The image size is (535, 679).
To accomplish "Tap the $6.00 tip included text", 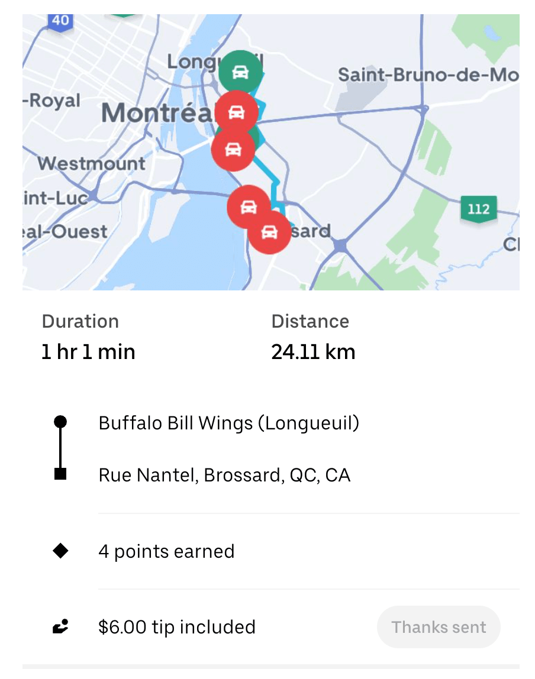I will tap(177, 627).
